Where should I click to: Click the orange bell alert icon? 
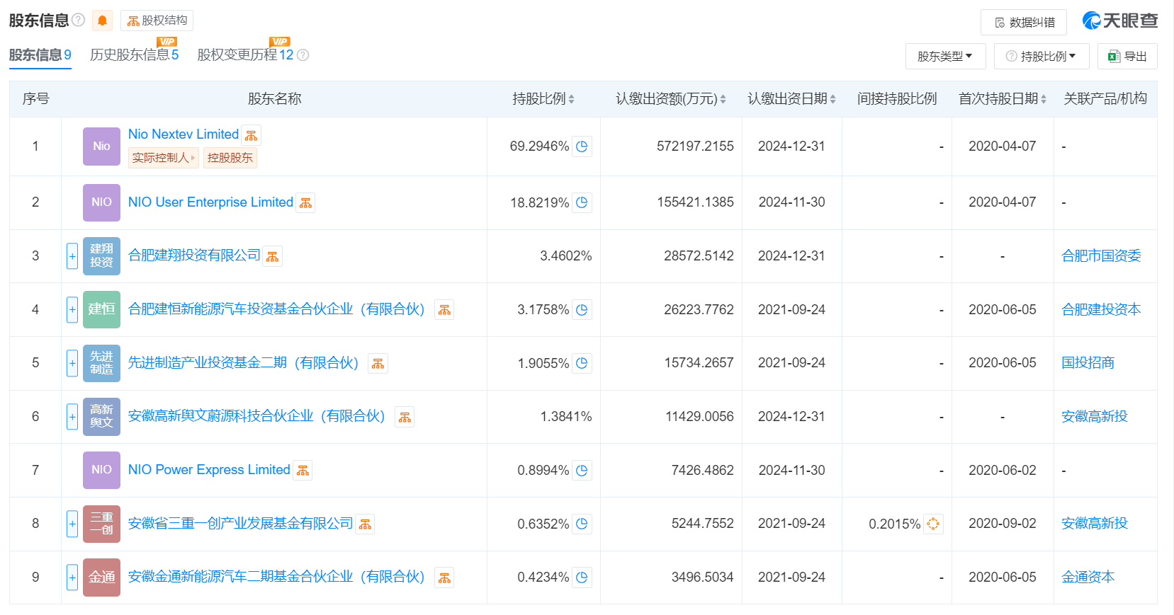[102, 21]
